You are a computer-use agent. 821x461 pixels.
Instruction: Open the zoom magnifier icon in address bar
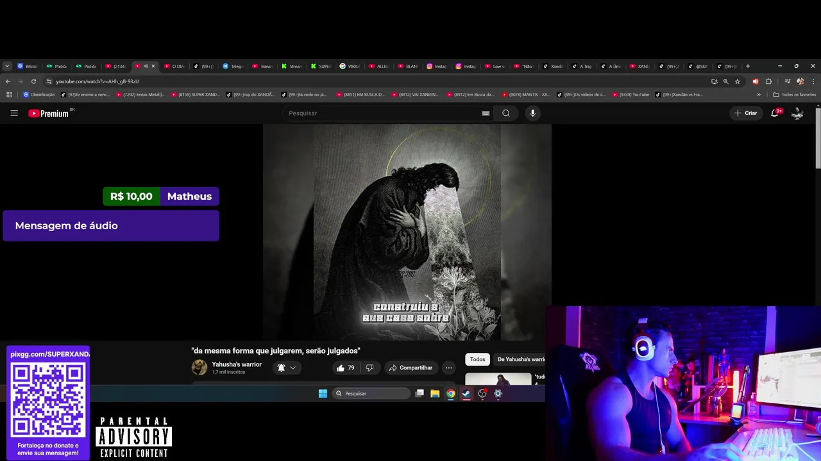[726, 81]
